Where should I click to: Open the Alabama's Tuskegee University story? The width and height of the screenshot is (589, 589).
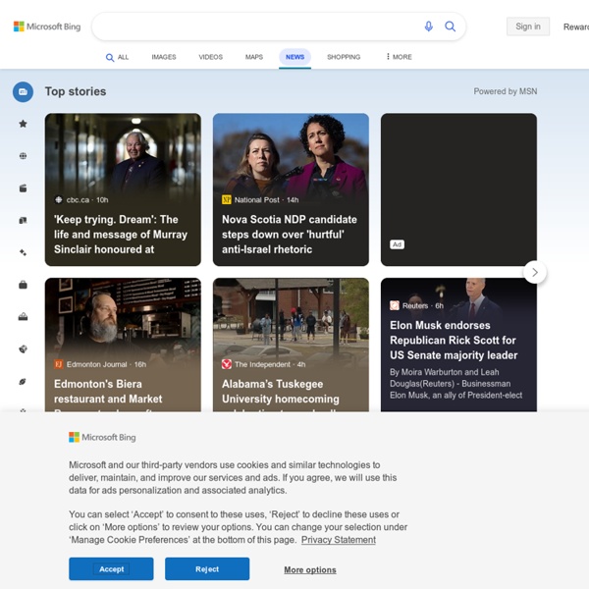pos(291,345)
